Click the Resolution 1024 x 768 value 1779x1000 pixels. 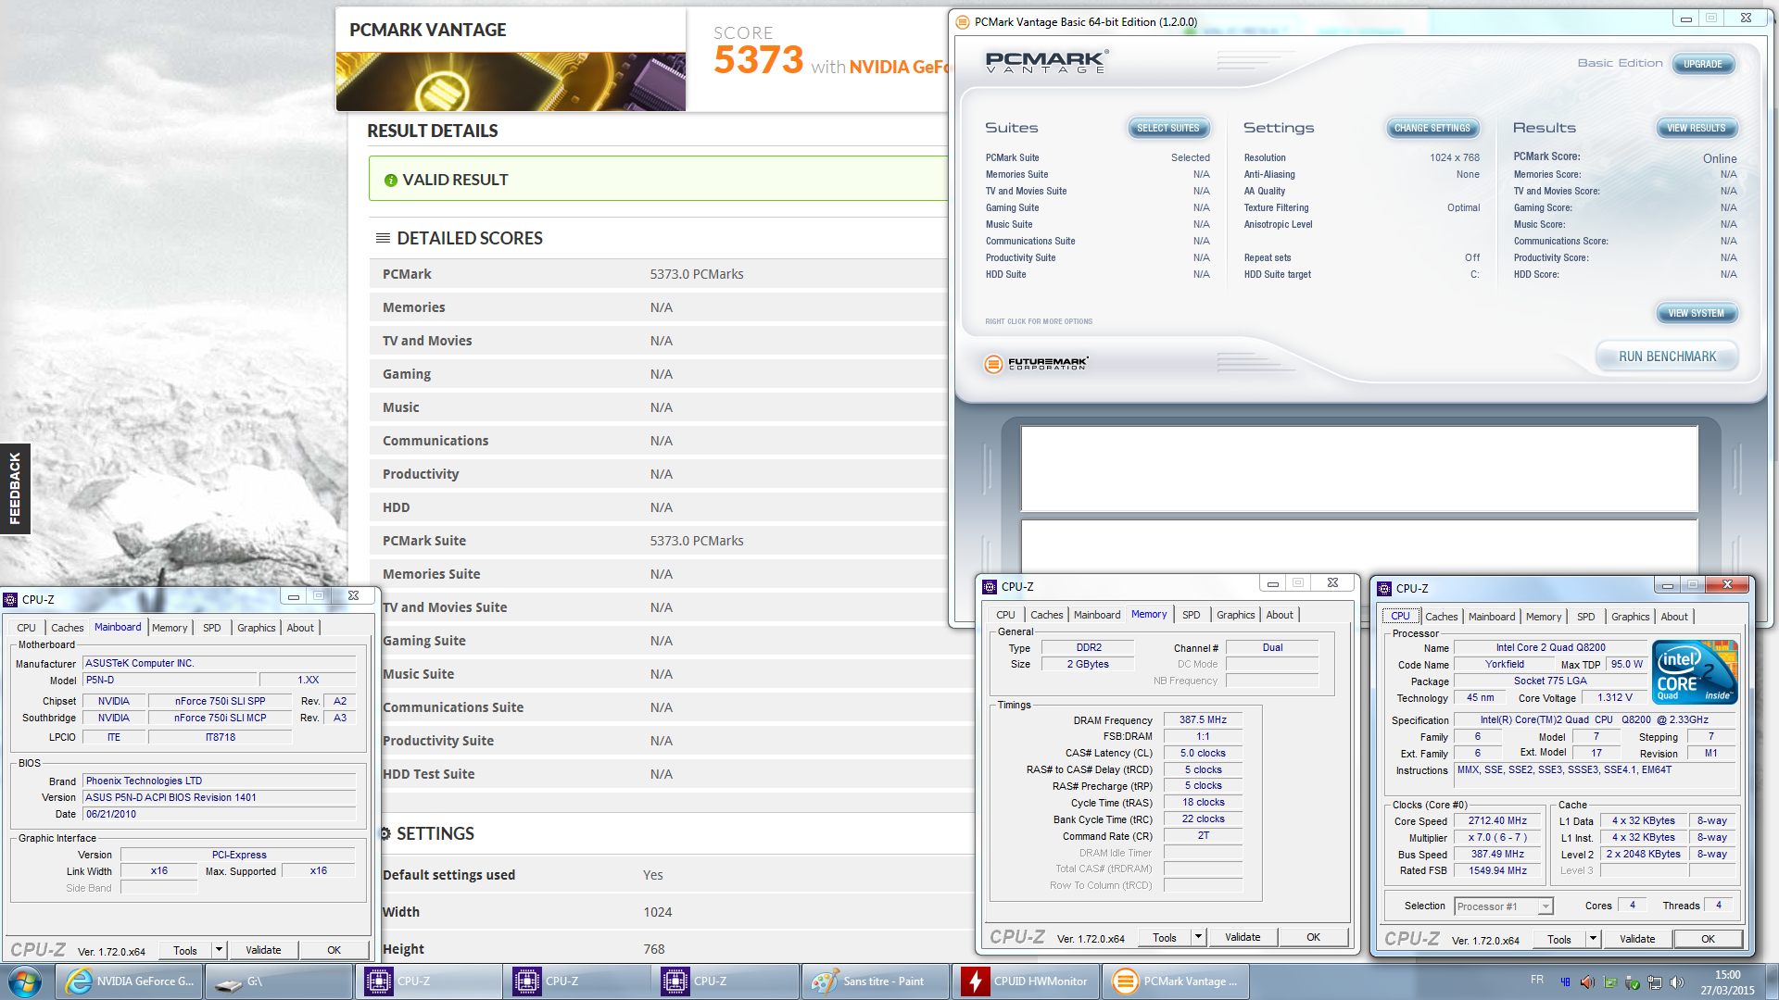1454,157
